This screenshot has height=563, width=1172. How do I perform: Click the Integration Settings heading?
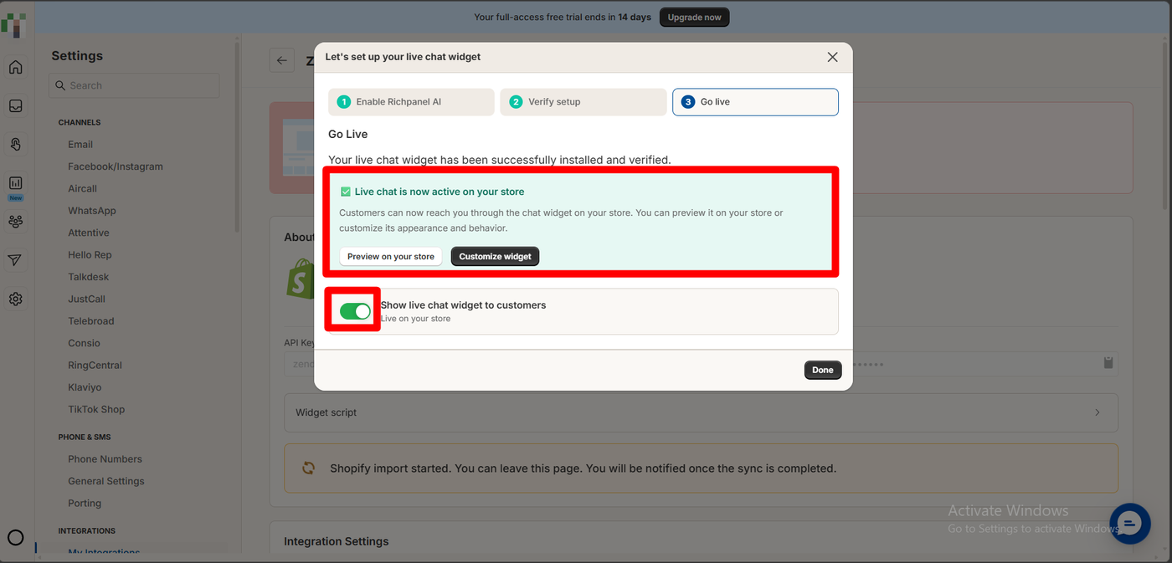tap(337, 542)
